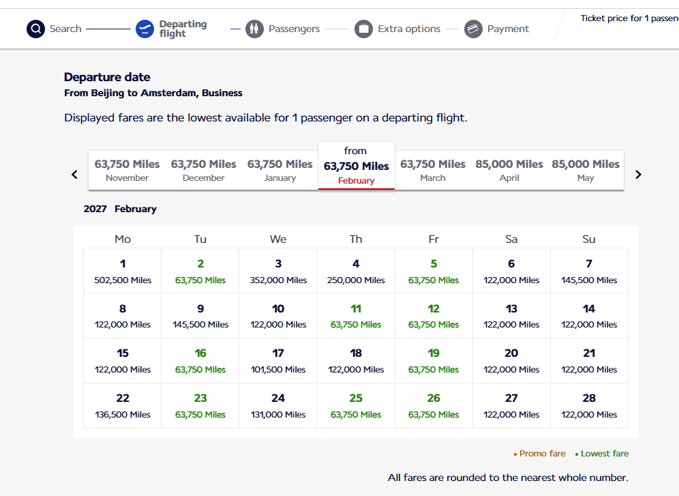Viewport: 679px width, 496px height.
Task: Open the March fares tab
Action: [x=433, y=171]
